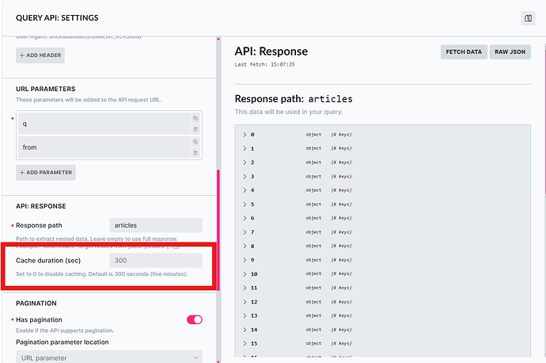Open the Pagination parameter location dropdown
This screenshot has width=546, height=363.
click(x=109, y=357)
